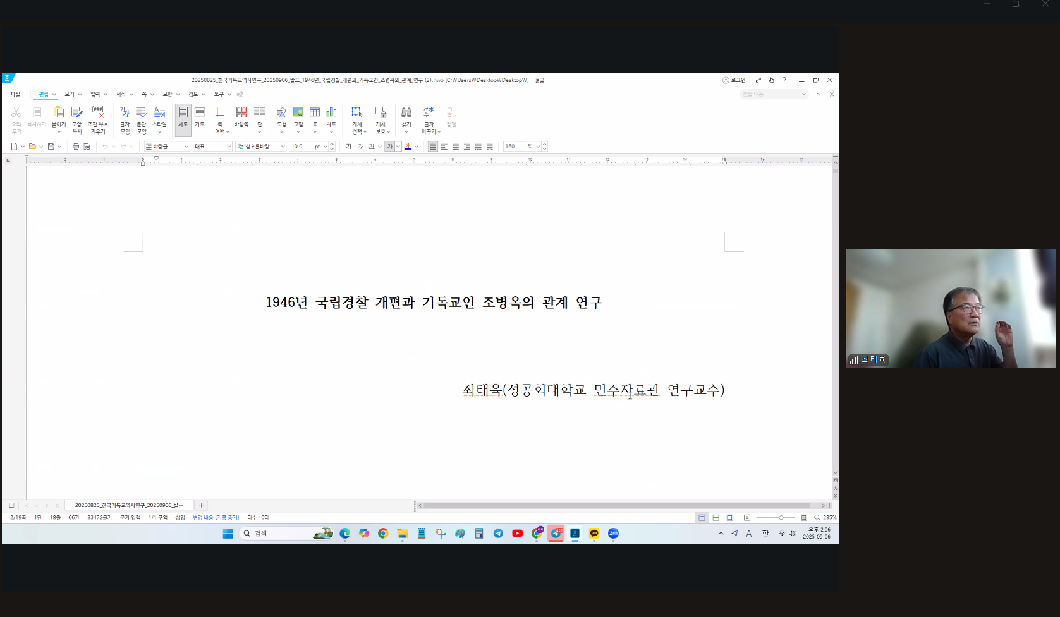
Task: Open the 서식 menu
Action: (x=121, y=95)
